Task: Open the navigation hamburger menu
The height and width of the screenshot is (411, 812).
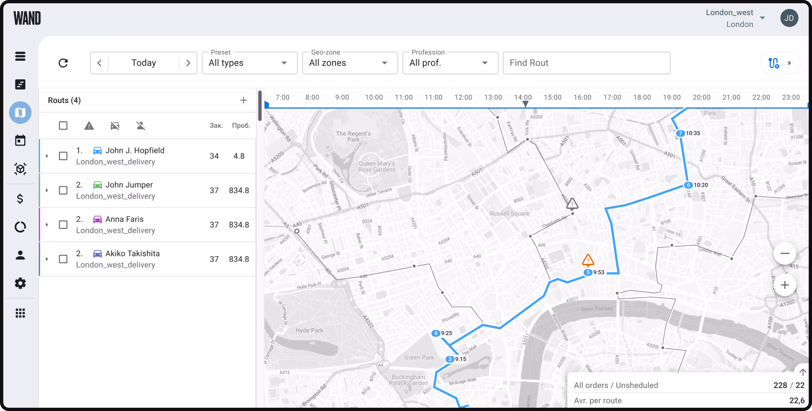Action: pos(20,56)
